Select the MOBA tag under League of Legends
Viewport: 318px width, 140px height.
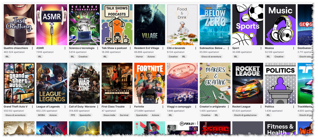(41, 115)
